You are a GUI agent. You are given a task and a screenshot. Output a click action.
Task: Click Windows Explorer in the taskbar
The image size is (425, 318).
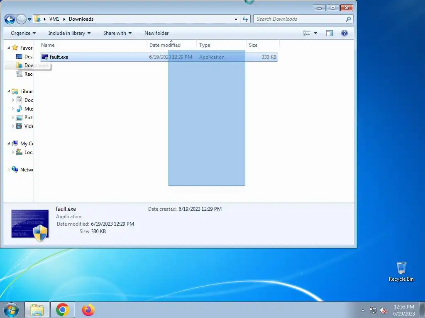click(37, 310)
